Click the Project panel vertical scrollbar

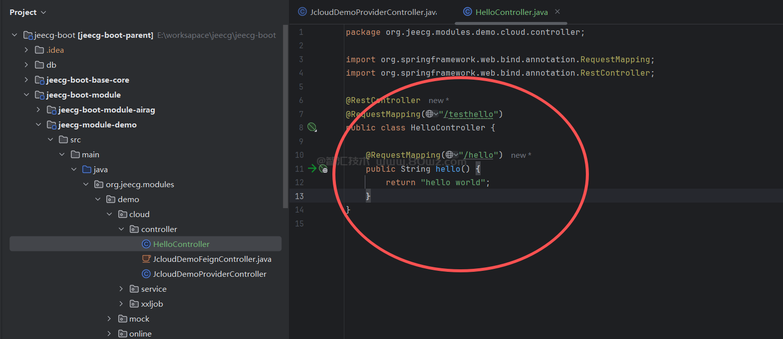click(x=285, y=115)
